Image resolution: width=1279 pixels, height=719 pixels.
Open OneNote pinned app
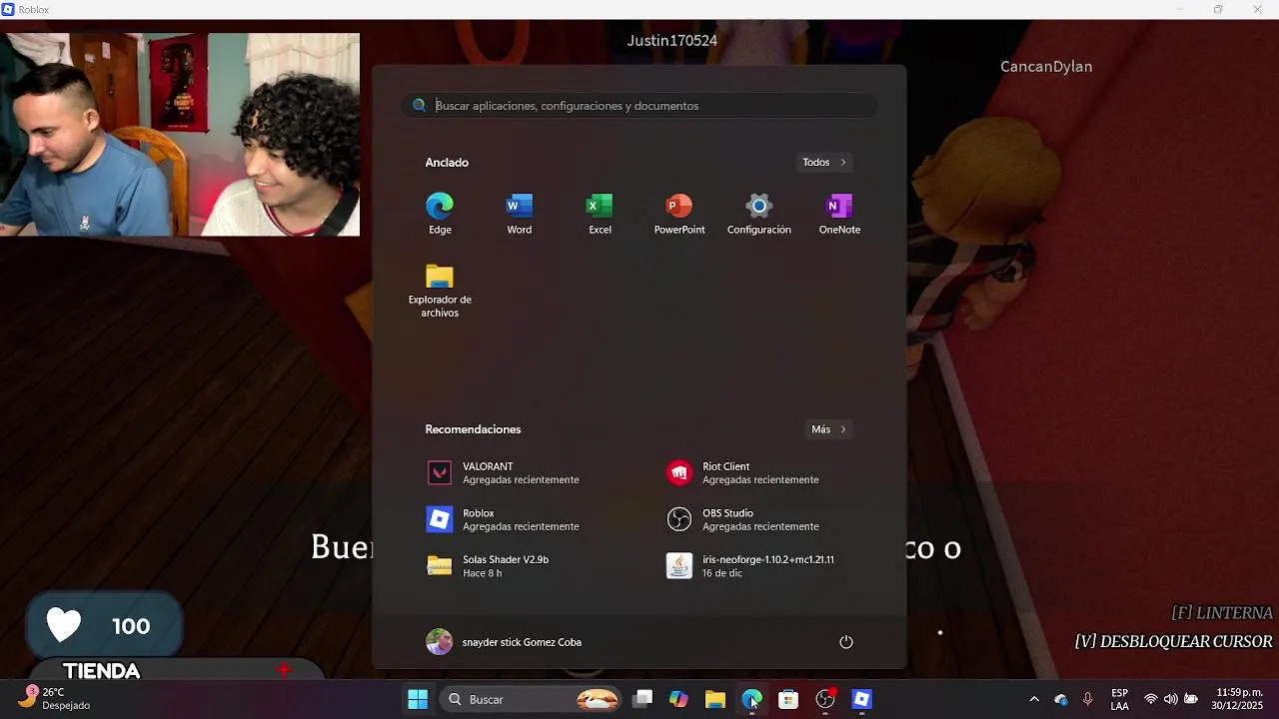point(839,215)
